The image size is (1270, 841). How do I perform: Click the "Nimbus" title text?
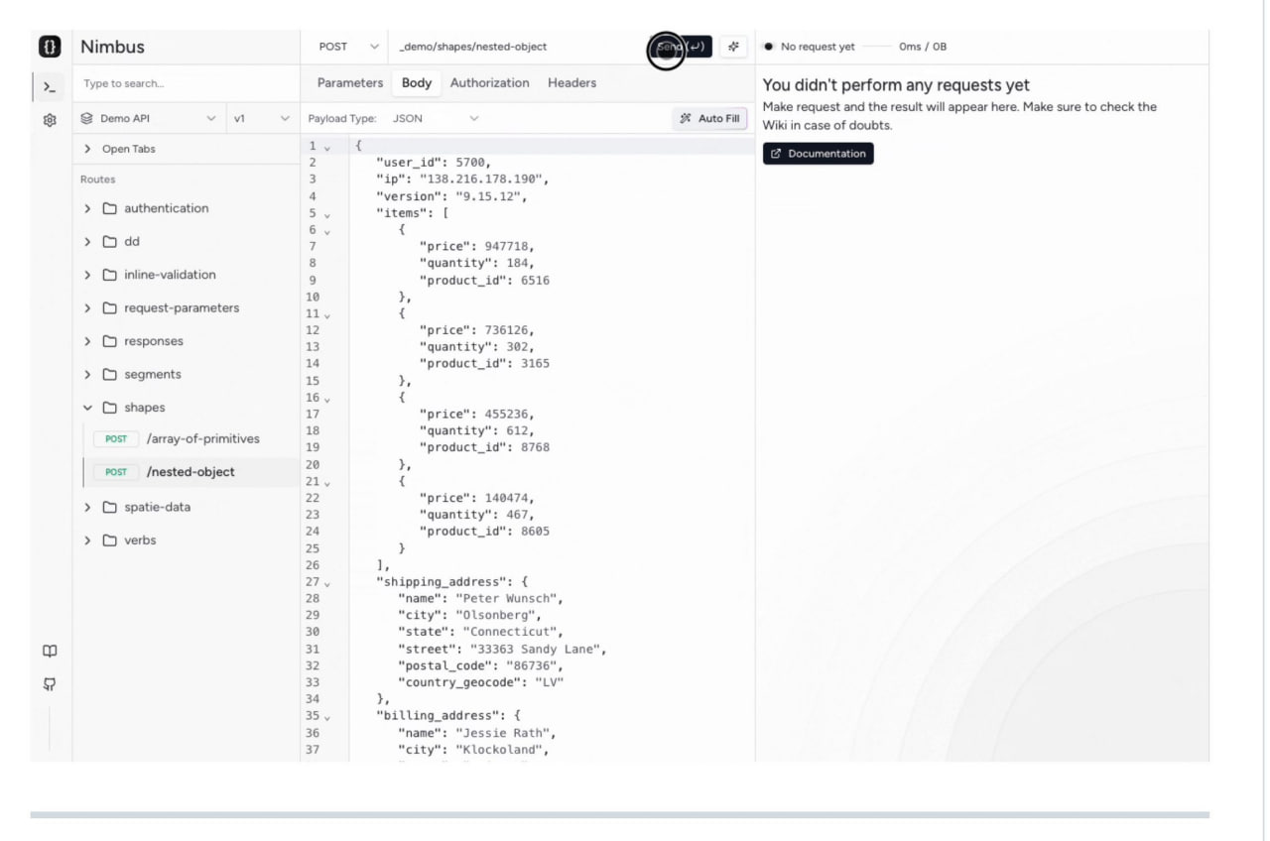point(112,47)
